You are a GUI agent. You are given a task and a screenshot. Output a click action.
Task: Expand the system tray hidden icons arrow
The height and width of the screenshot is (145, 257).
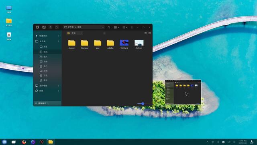[208, 142]
